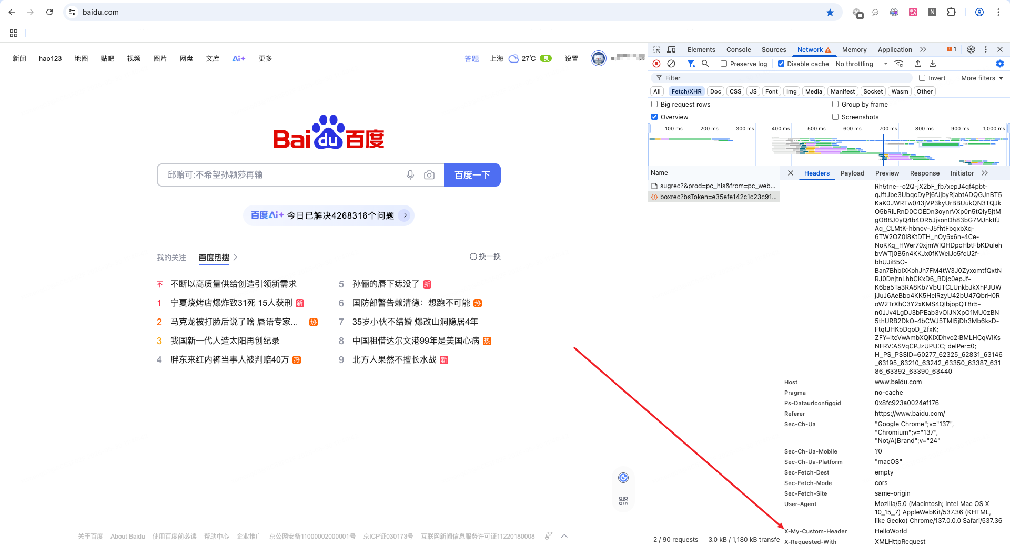Click the Baidu QR code icon

(623, 501)
